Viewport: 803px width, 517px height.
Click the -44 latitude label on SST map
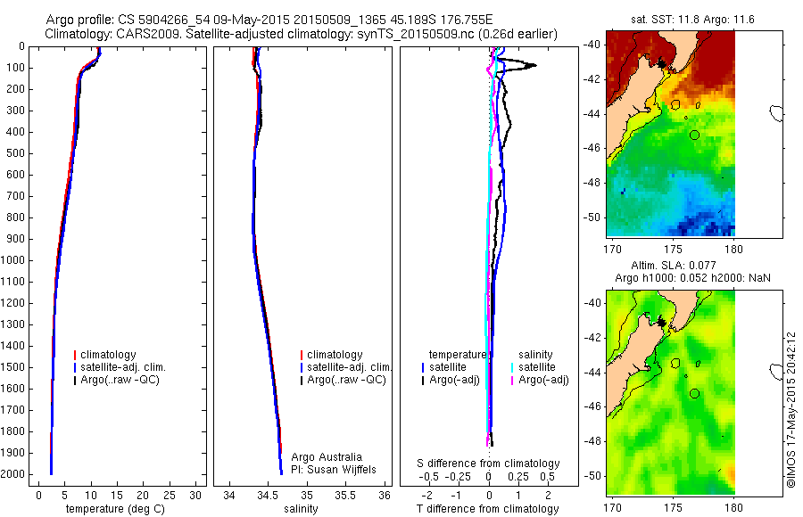coord(592,113)
